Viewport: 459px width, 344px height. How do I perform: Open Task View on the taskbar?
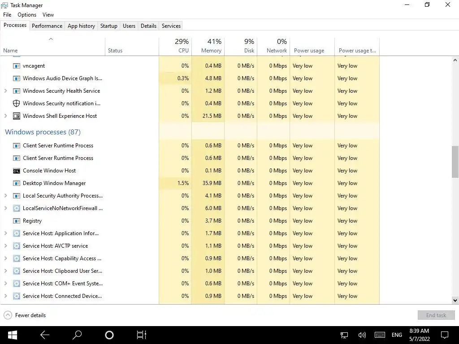click(x=141, y=335)
